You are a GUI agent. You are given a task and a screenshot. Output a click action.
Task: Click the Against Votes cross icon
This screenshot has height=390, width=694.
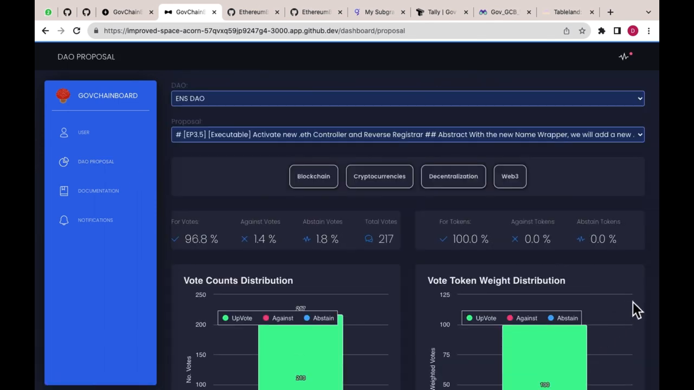tap(245, 239)
